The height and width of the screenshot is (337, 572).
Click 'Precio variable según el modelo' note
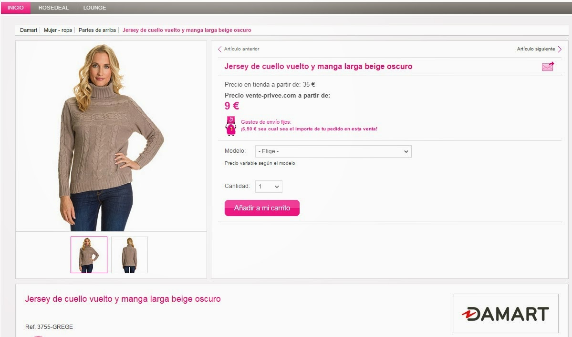click(260, 163)
